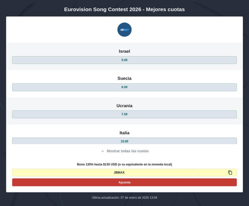Choose the Italia 10.00 odds
The height and width of the screenshot is (206, 249).
click(x=124, y=141)
